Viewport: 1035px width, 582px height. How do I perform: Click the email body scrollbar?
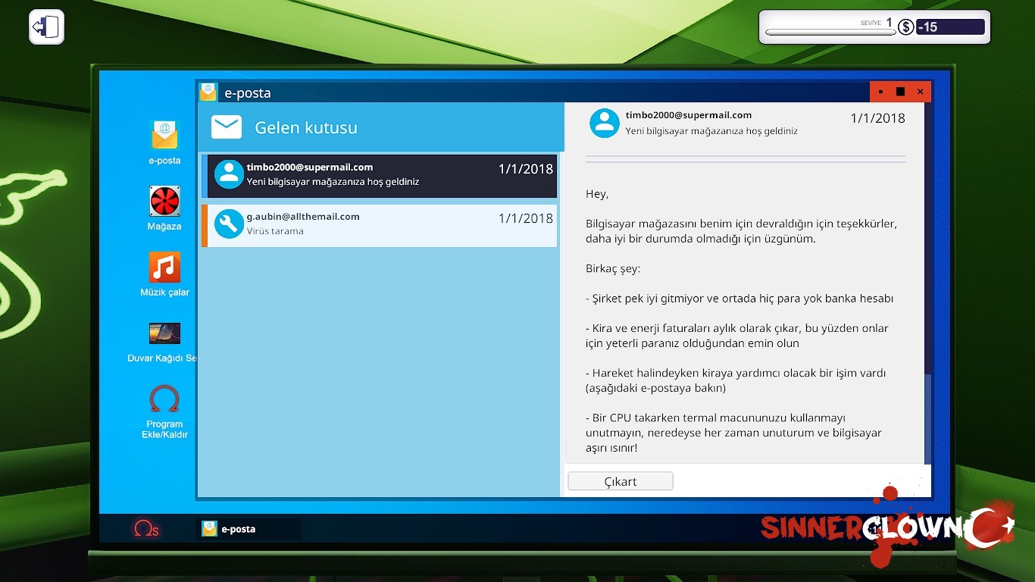point(928,417)
